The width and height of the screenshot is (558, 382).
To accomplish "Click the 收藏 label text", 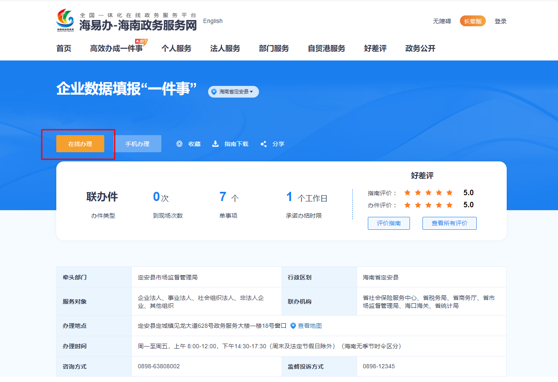I will tap(195, 144).
